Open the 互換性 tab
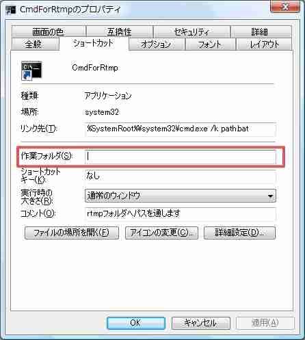 [120, 31]
